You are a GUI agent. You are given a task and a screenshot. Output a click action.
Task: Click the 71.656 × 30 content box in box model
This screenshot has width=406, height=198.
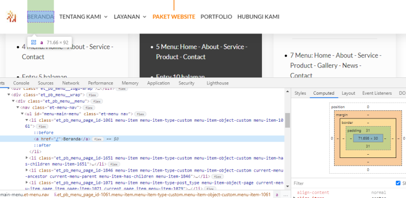click(368, 138)
